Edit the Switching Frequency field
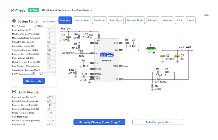This screenshot has height=140, width=218. pyautogui.click(x=51, y=50)
